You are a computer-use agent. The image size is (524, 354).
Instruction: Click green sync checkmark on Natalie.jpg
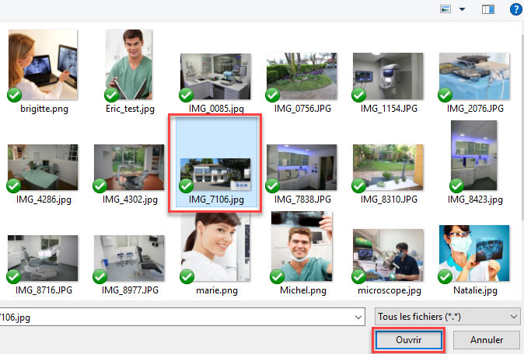[x=446, y=276]
